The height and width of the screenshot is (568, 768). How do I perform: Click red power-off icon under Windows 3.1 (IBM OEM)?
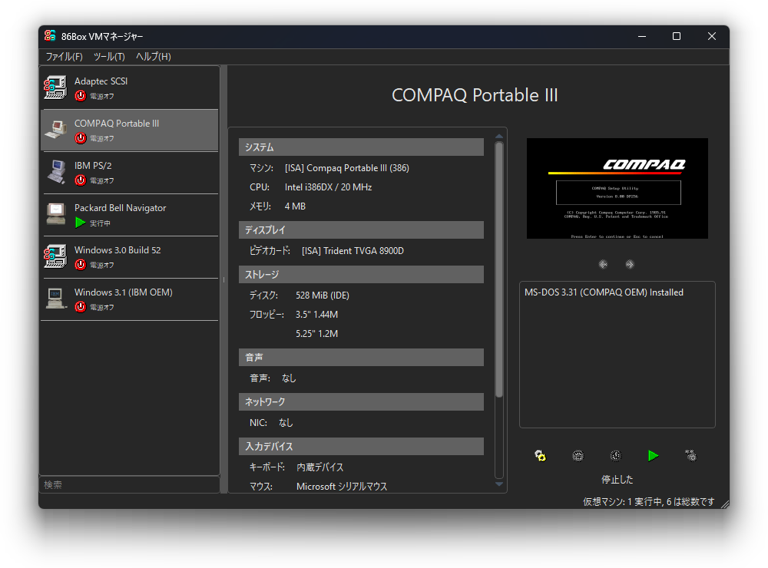[81, 307]
